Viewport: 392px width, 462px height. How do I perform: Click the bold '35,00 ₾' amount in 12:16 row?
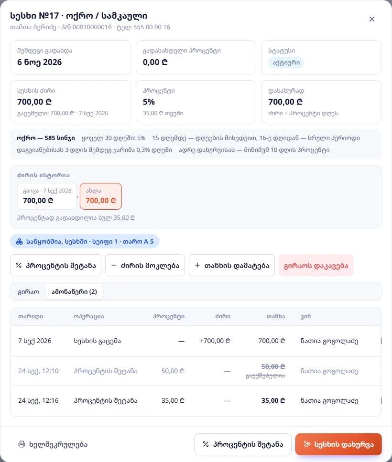coord(273,401)
